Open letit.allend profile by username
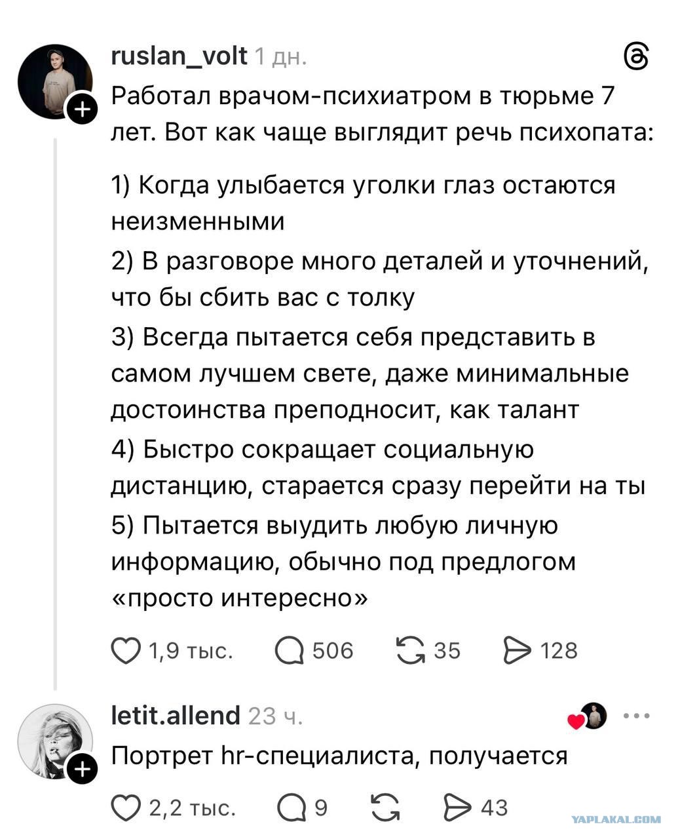The width and height of the screenshot is (678, 839). point(176,715)
